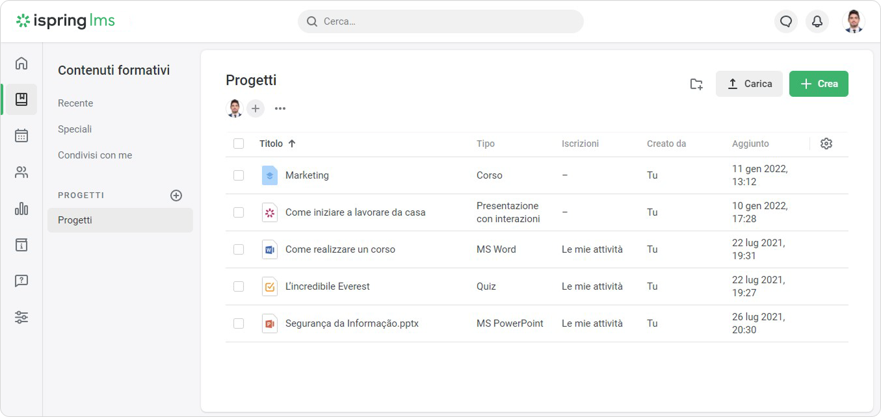Add a new project with plus icon
This screenshot has height=417, width=881.
[176, 196]
